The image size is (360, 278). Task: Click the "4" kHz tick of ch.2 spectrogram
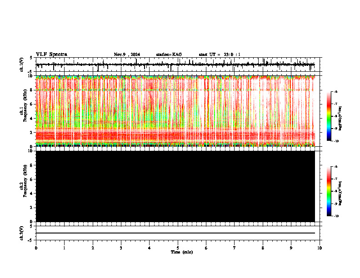pyautogui.click(x=31, y=194)
